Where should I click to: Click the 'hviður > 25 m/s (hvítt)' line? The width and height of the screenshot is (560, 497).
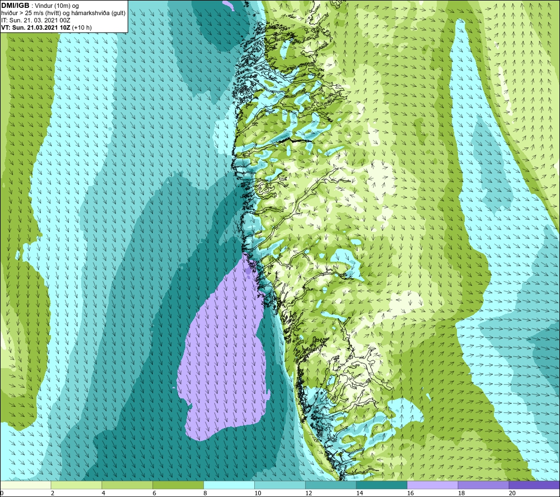63,13
